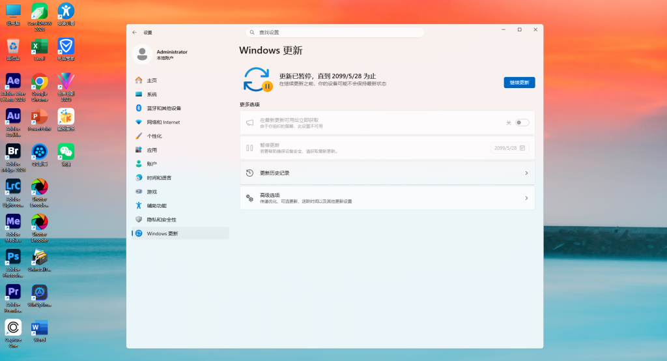Open Adobe Photoshop desktop shortcut

click(13, 263)
